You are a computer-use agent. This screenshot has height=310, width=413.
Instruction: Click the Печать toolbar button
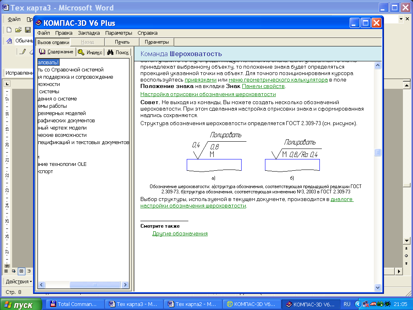point(122,42)
